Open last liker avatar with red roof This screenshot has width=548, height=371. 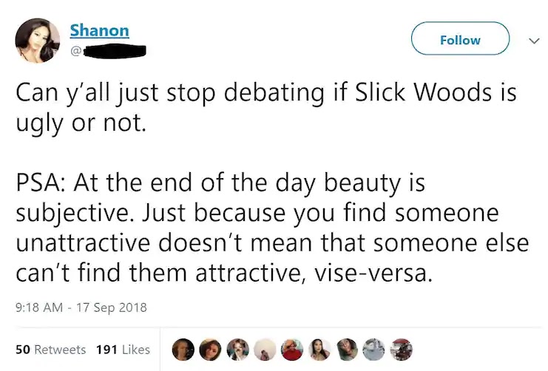coord(402,350)
